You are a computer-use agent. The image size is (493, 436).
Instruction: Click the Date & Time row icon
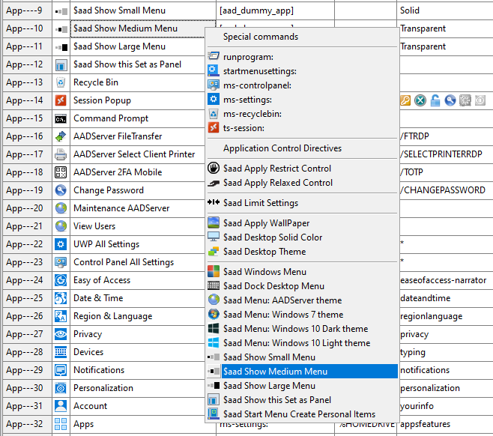(x=61, y=298)
